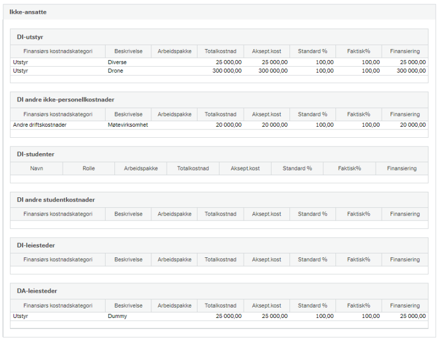Click Standard % 100,00 in Diverse row
This screenshot has height=340, width=440.
coord(324,62)
